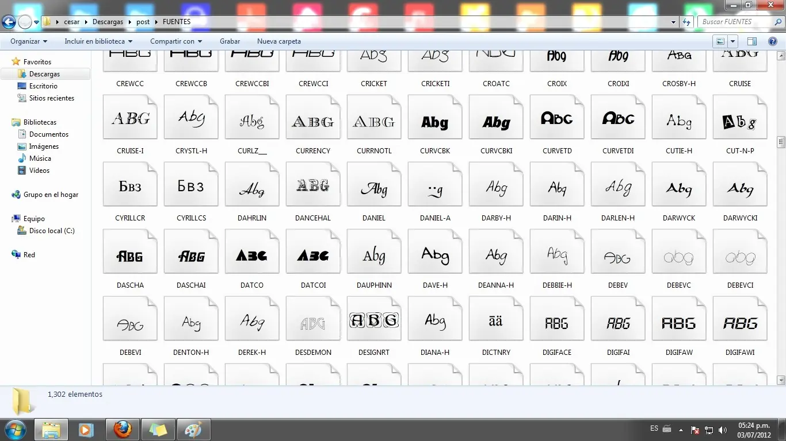This screenshot has width=786, height=441.
Task: Click the Help question mark icon
Action: pyautogui.click(x=773, y=41)
